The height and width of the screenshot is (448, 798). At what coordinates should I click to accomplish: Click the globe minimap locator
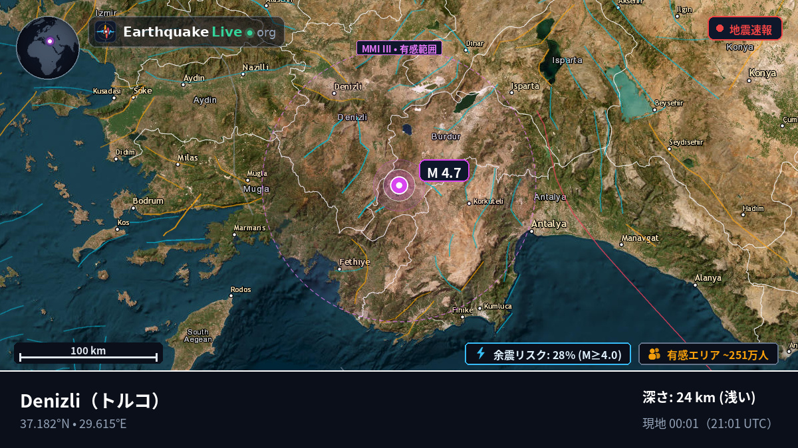48,48
